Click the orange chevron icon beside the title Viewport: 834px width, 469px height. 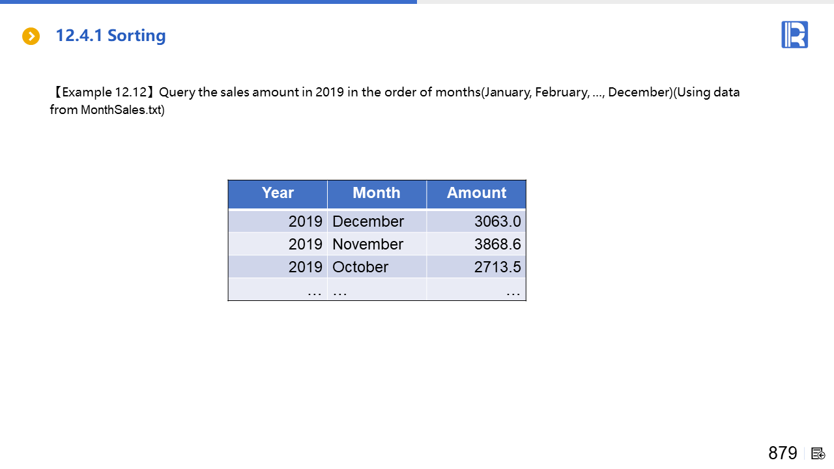click(31, 36)
